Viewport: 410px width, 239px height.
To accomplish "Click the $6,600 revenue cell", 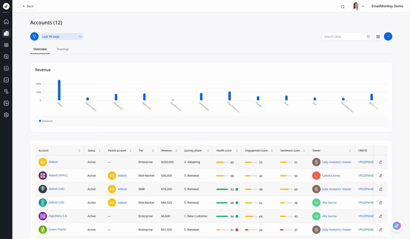I will (166, 216).
